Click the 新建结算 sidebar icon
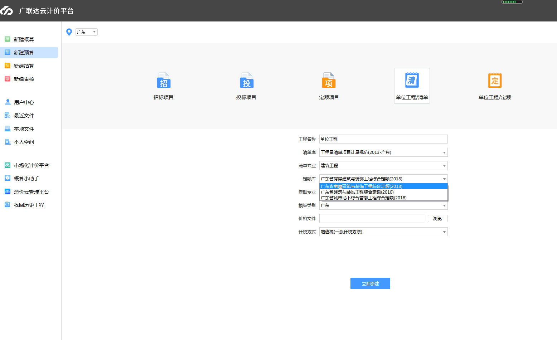Image resolution: width=557 pixels, height=340 pixels. (8, 65)
